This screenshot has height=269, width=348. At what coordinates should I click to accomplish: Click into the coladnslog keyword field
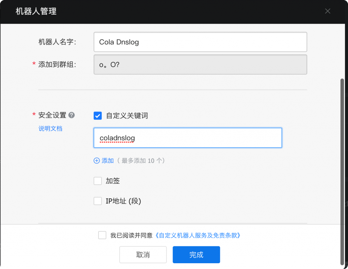(x=188, y=138)
